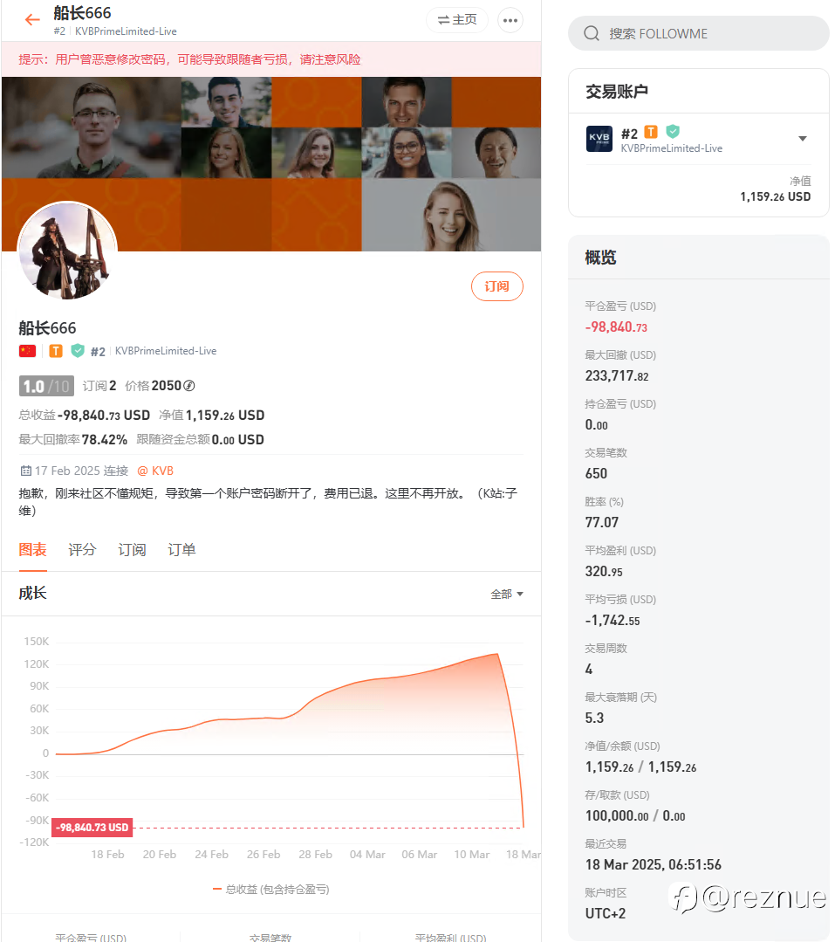This screenshot has width=835, height=942.
Task: Click the 船长666 profile name
Action: tap(47, 328)
